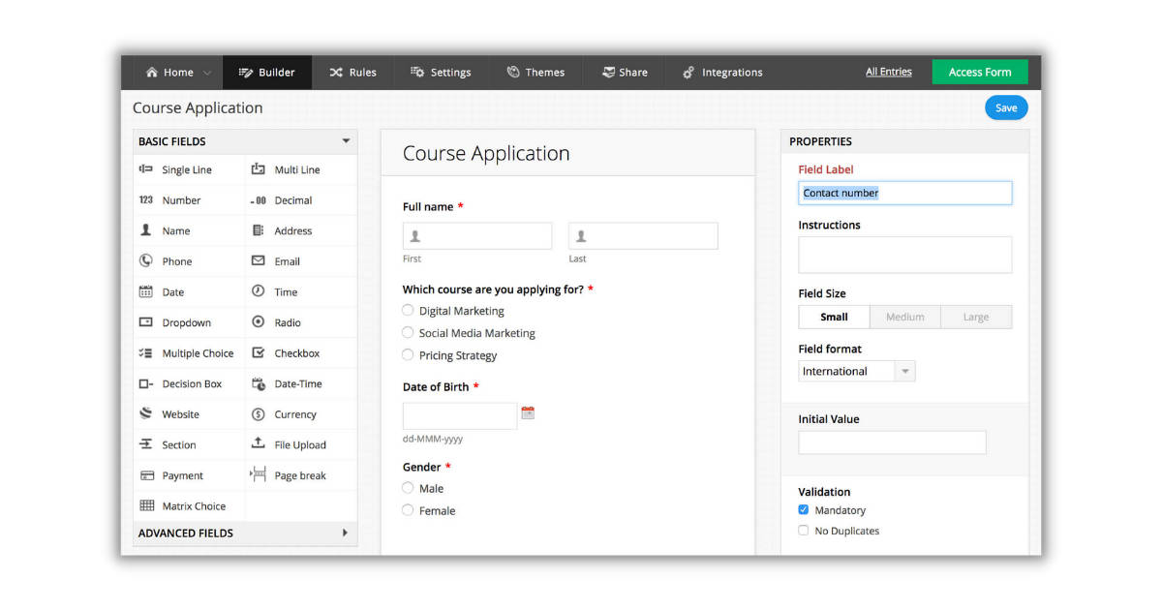Click the Currency field icon
This screenshot has width=1162, height=610.
pos(259,414)
